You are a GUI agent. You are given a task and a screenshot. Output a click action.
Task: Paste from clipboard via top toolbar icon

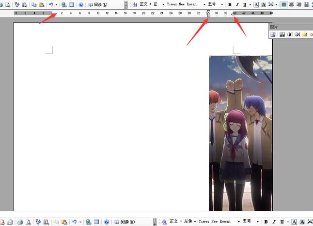pyautogui.click(x=41, y=4)
